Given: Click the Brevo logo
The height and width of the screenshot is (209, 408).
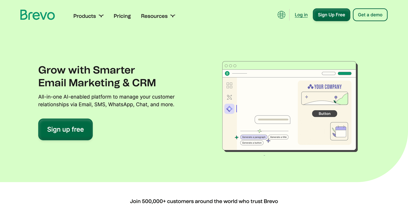Looking at the screenshot, I should pos(37,15).
